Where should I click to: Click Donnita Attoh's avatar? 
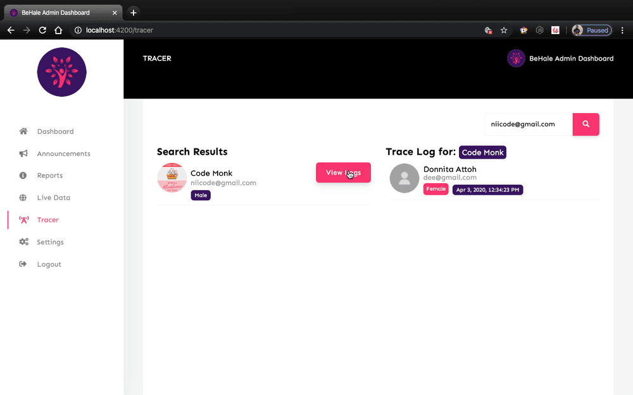404,178
